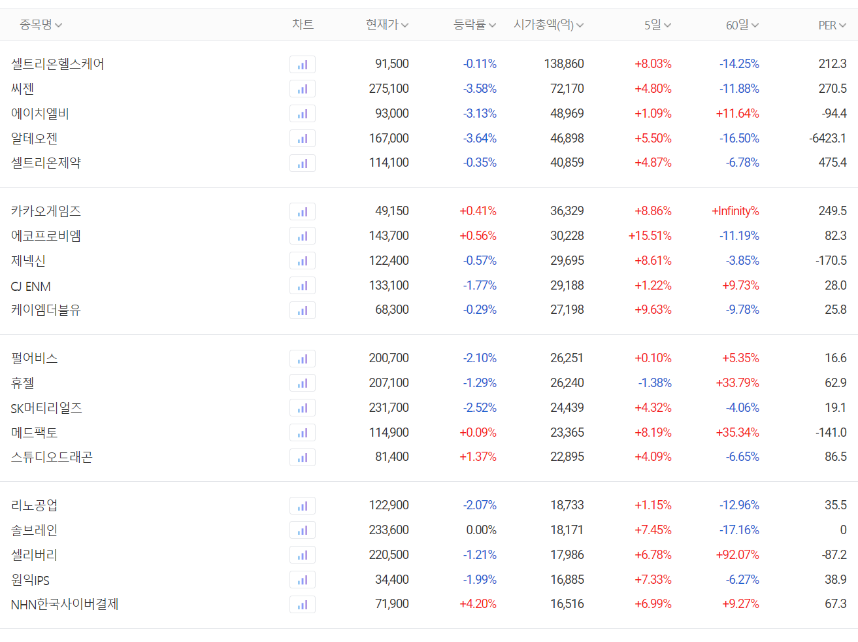Screen dimensions: 858x642
Task: Sort by 등락률 column header
Action: pyautogui.click(x=475, y=25)
